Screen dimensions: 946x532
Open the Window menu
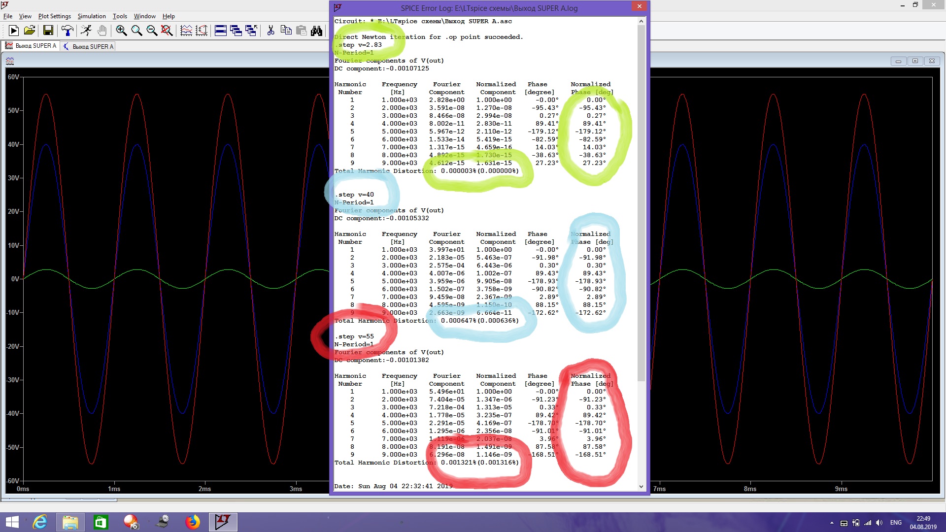coord(145,16)
